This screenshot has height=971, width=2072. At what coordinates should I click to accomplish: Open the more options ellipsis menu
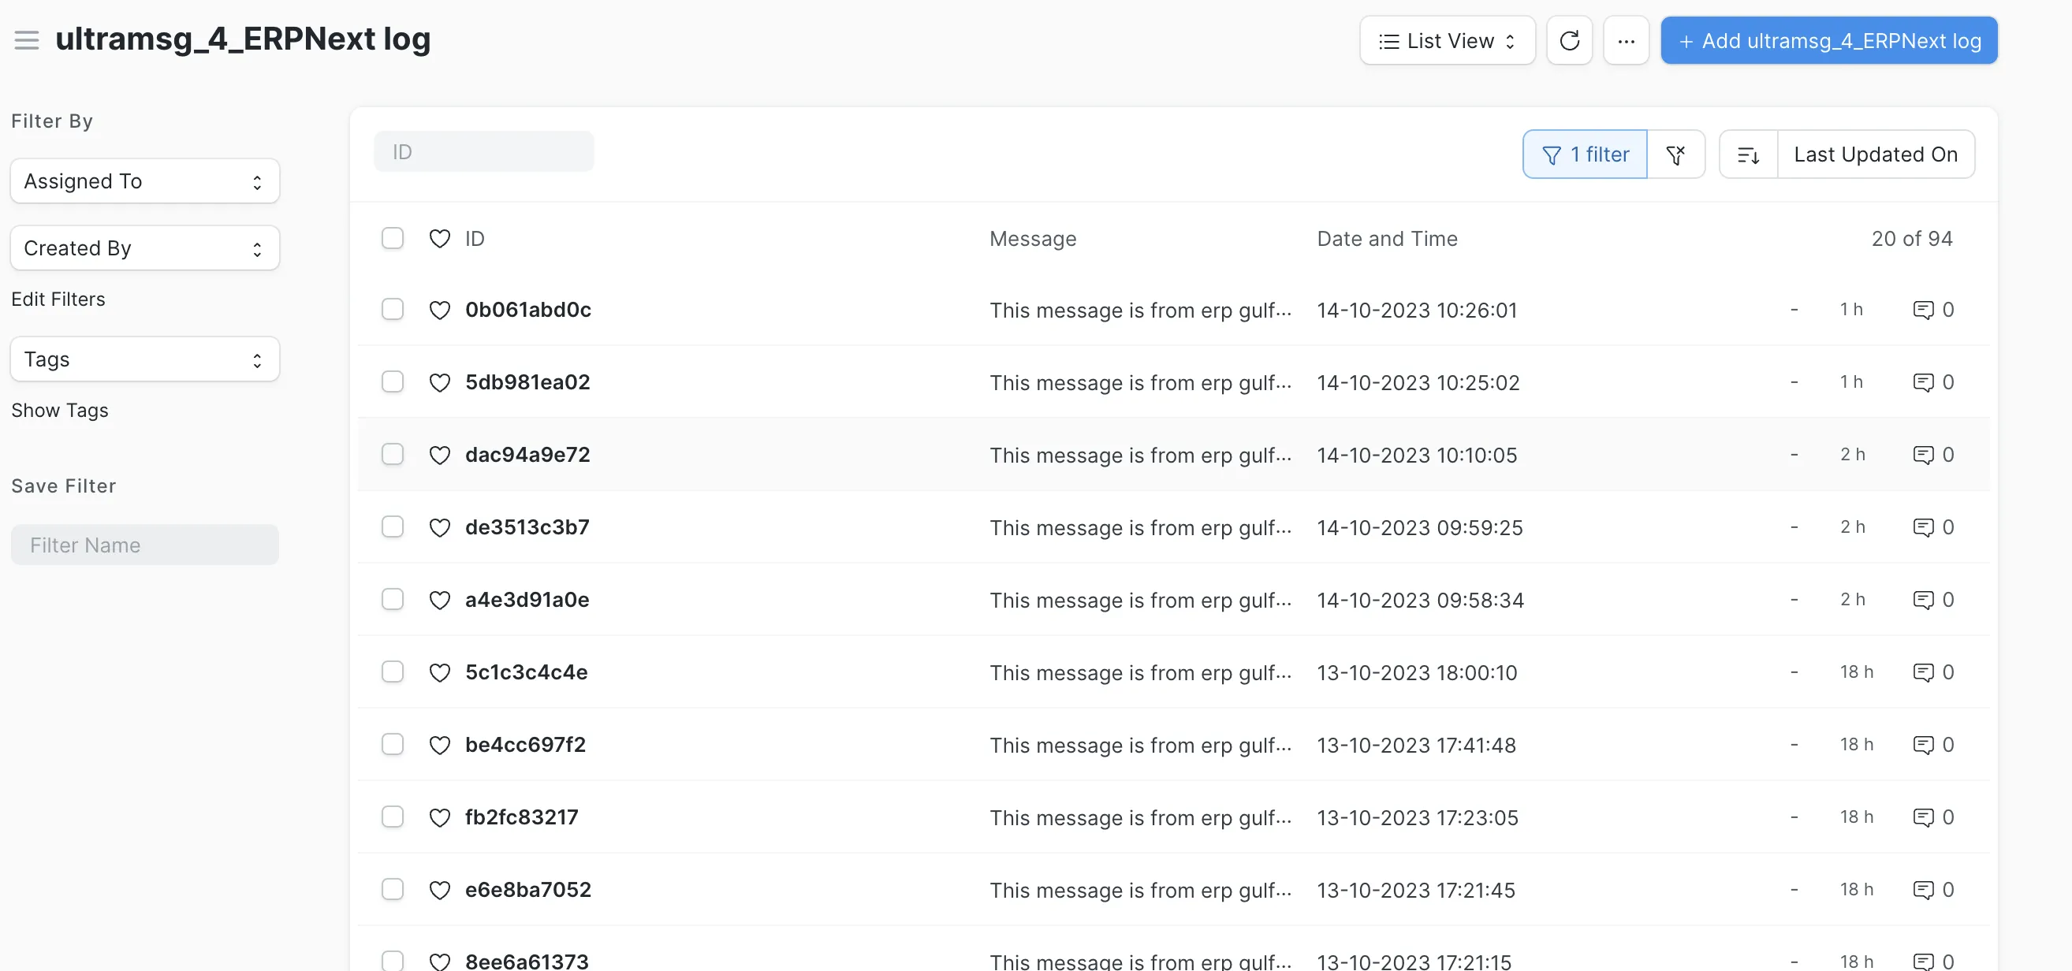click(x=1627, y=39)
